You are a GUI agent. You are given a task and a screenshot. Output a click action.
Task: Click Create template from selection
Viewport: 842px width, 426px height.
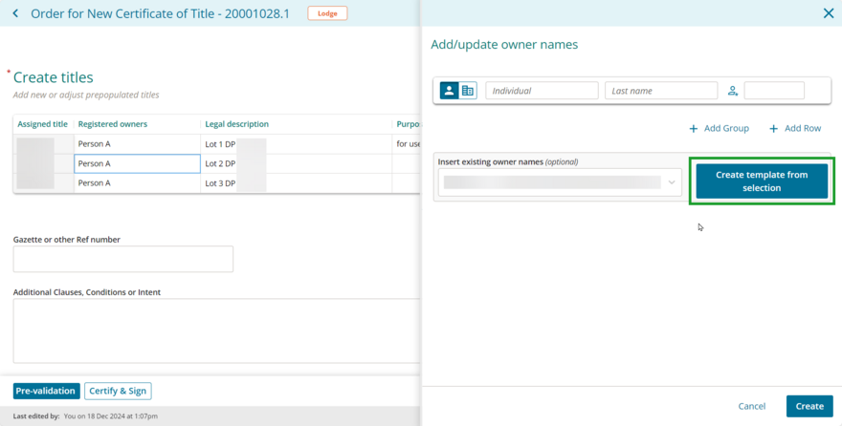coord(762,181)
